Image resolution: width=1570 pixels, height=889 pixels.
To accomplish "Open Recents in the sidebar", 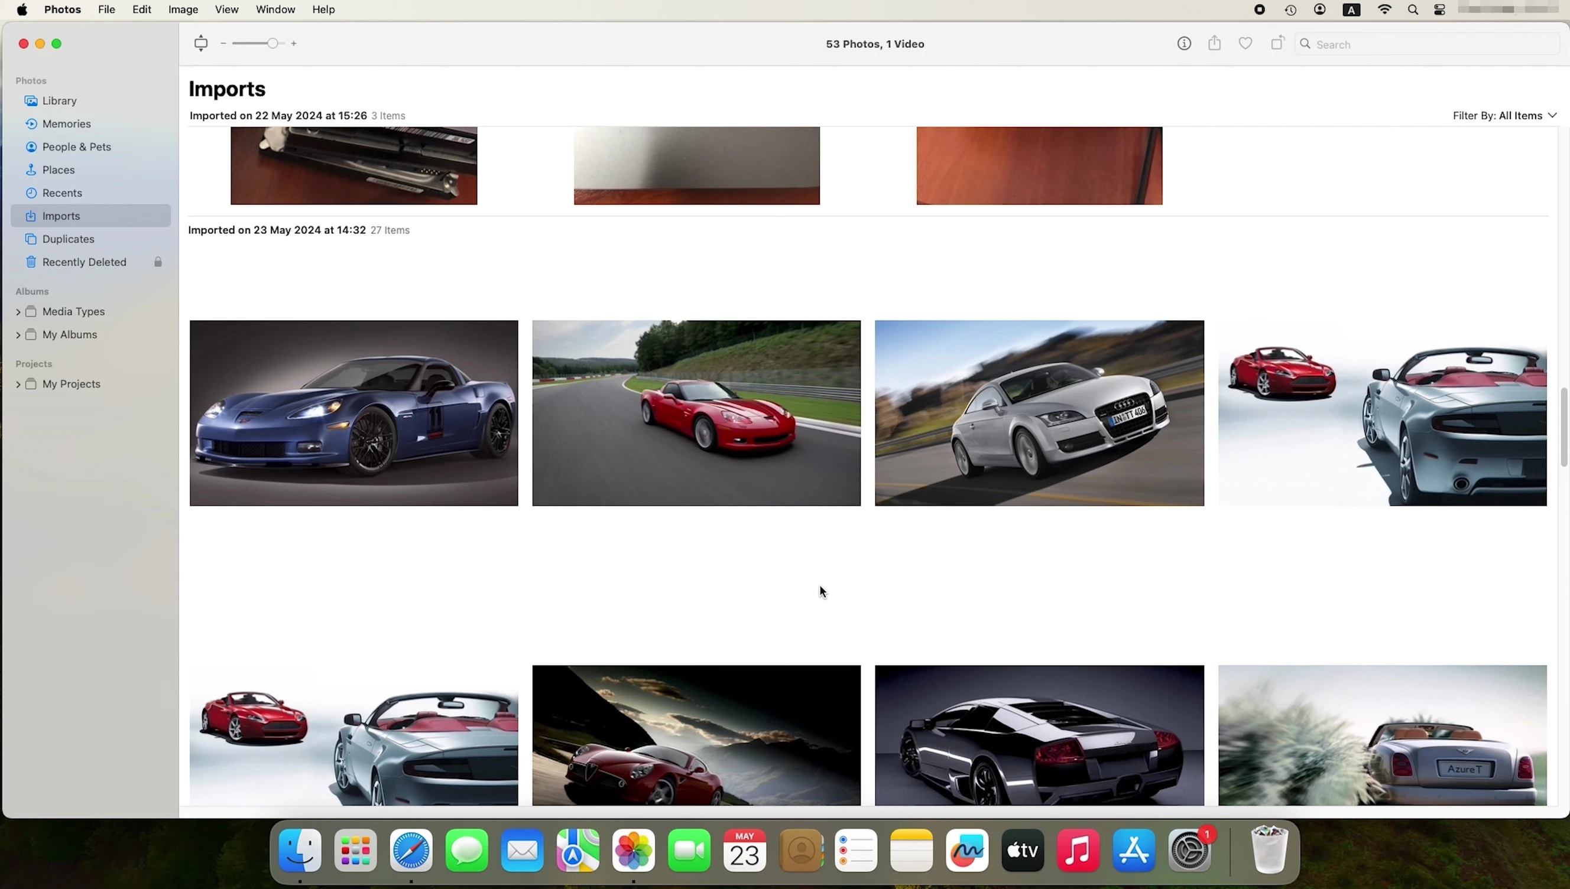I will 91,193.
